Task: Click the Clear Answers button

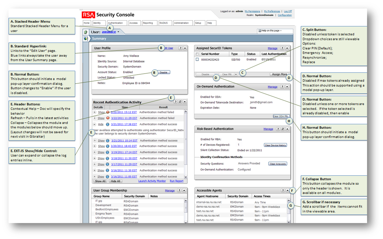Action: click(278, 164)
